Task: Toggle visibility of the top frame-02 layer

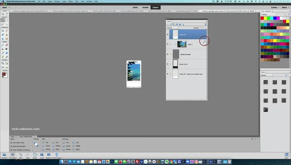Action: (168, 34)
